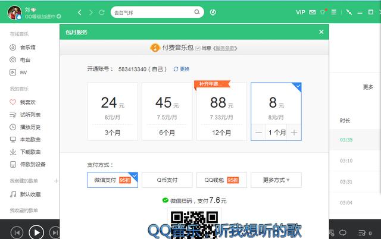Choose Q币支付 payment method
This screenshot has height=239, width=381.
click(x=167, y=180)
